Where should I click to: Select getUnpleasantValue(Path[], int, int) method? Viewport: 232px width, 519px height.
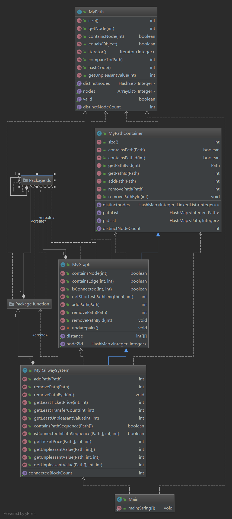[x=83, y=465]
